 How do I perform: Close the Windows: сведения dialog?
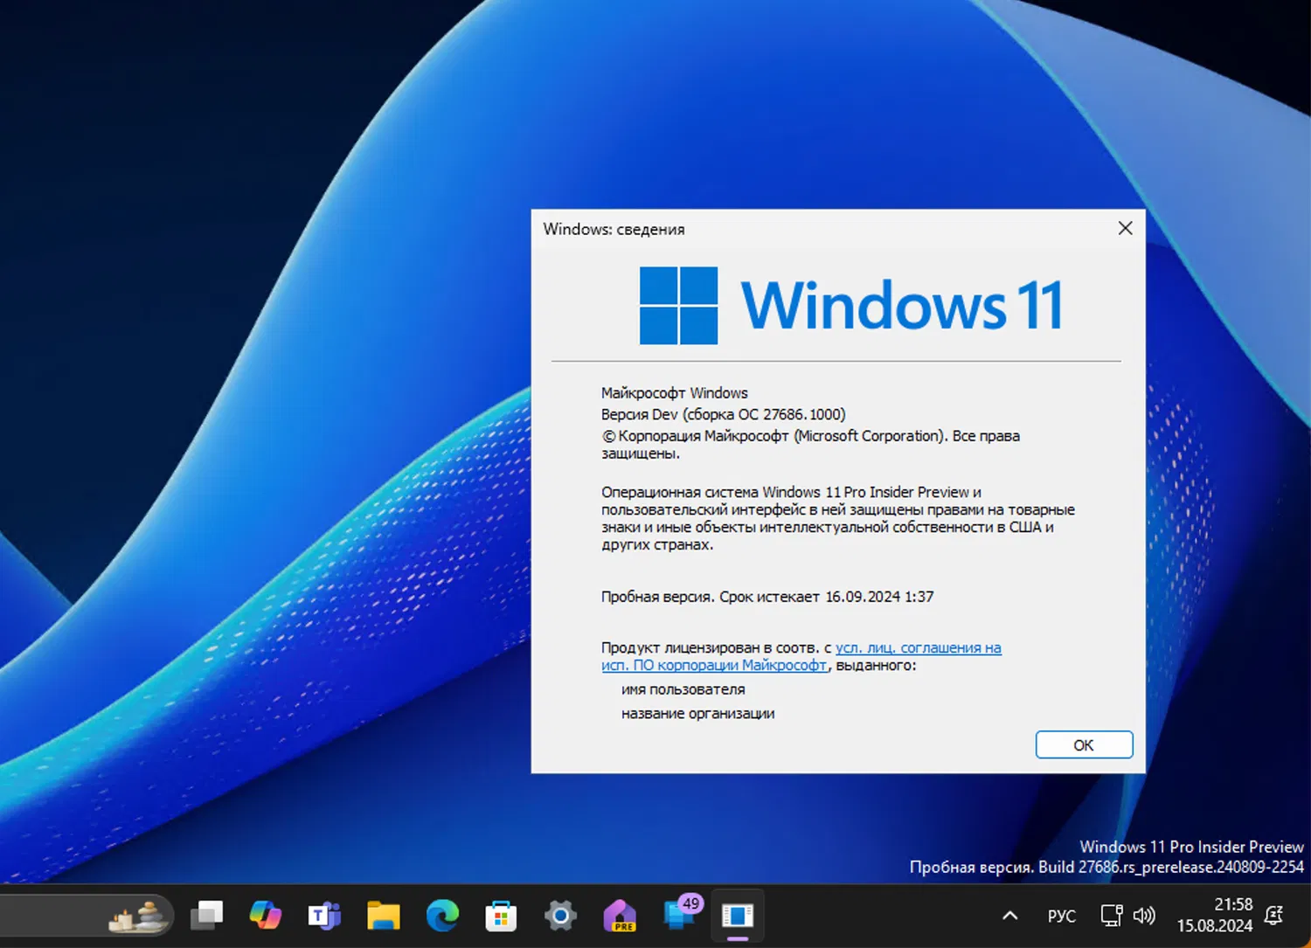click(x=1125, y=228)
